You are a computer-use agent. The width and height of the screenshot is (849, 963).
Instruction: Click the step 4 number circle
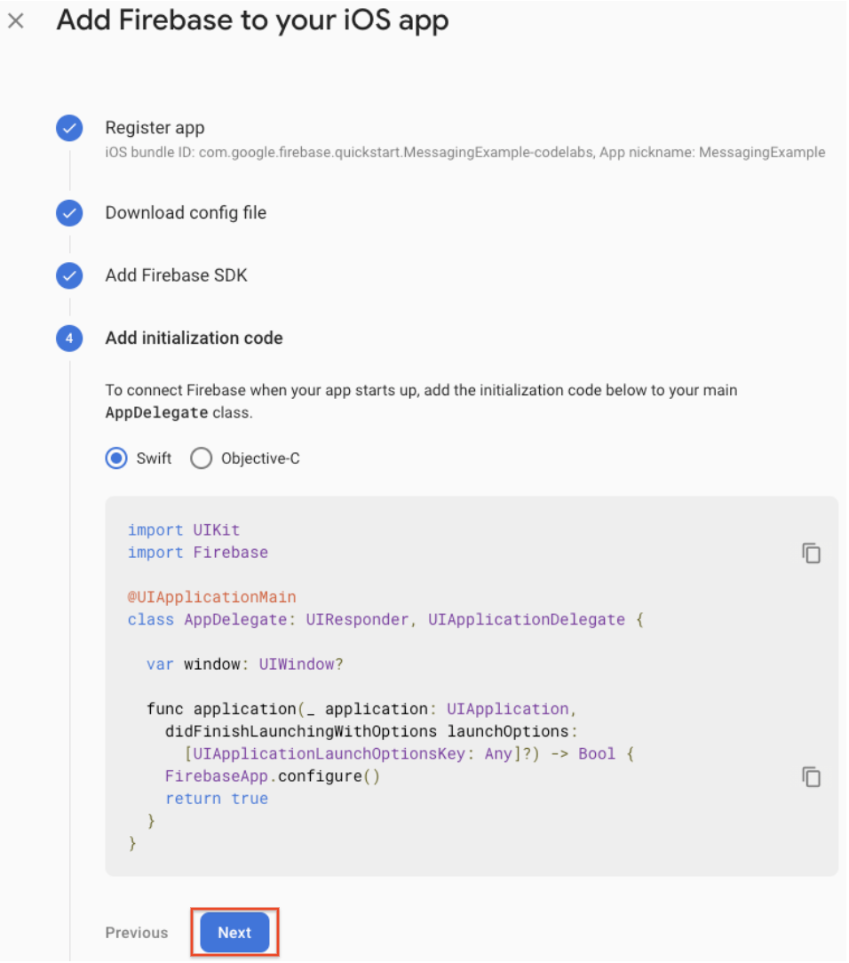pos(69,338)
